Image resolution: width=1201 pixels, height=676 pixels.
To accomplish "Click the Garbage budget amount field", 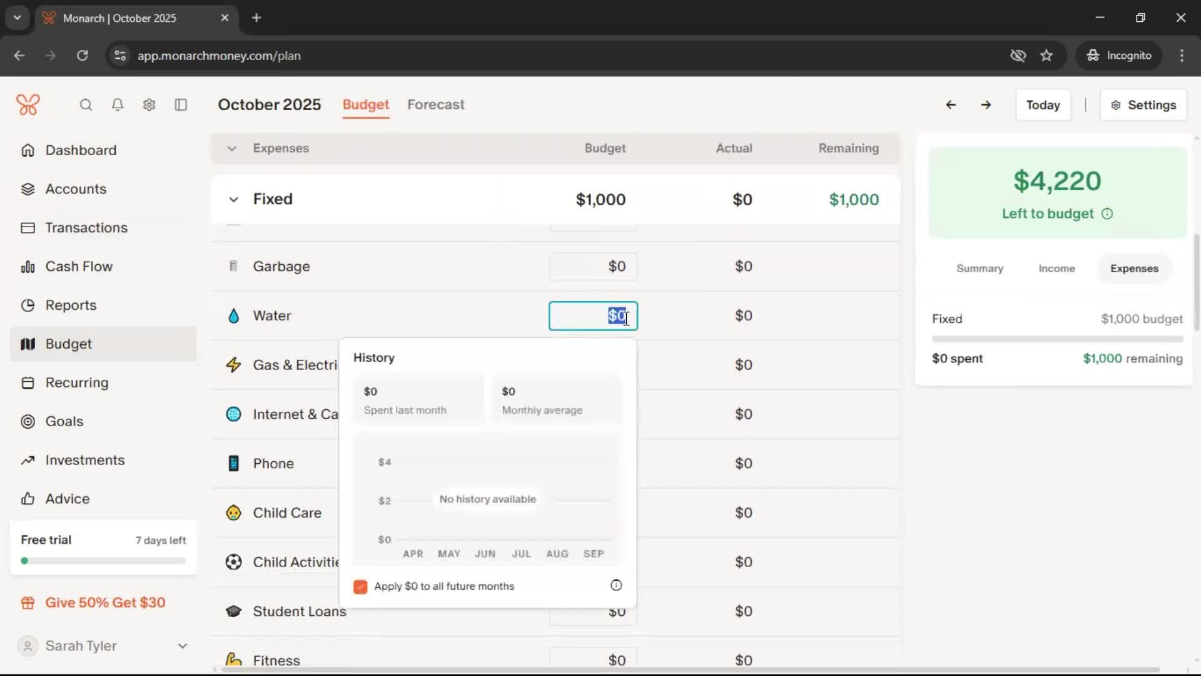I will [593, 267].
